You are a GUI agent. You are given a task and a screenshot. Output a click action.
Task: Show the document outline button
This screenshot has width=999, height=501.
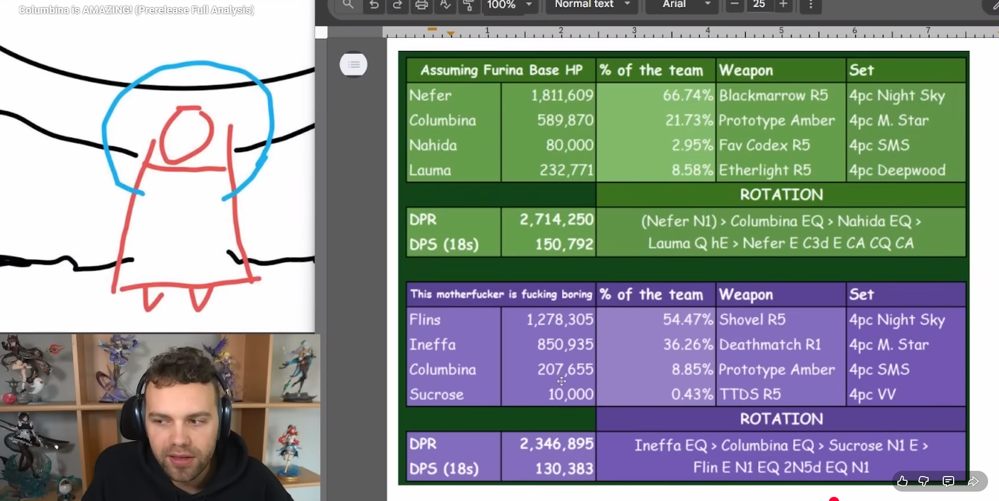(x=354, y=65)
